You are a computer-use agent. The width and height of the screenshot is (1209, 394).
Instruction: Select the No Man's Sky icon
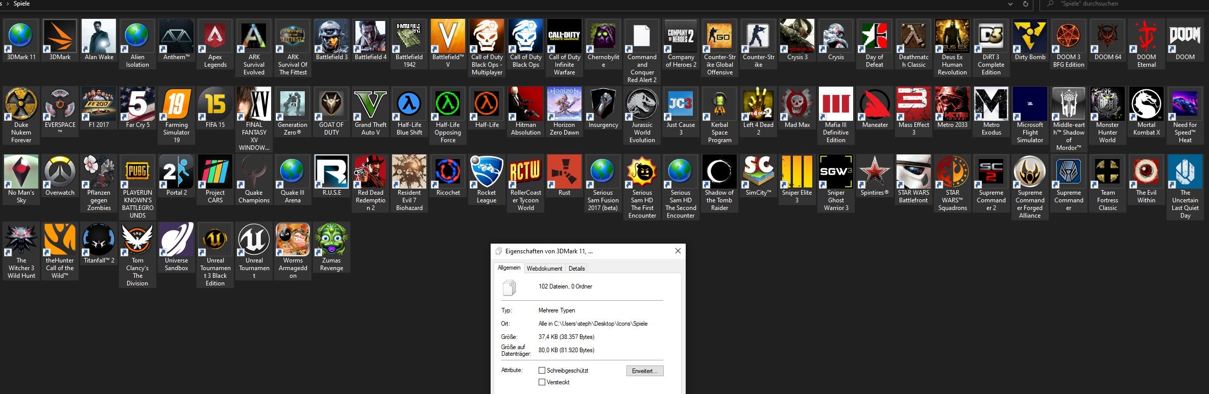point(21,180)
